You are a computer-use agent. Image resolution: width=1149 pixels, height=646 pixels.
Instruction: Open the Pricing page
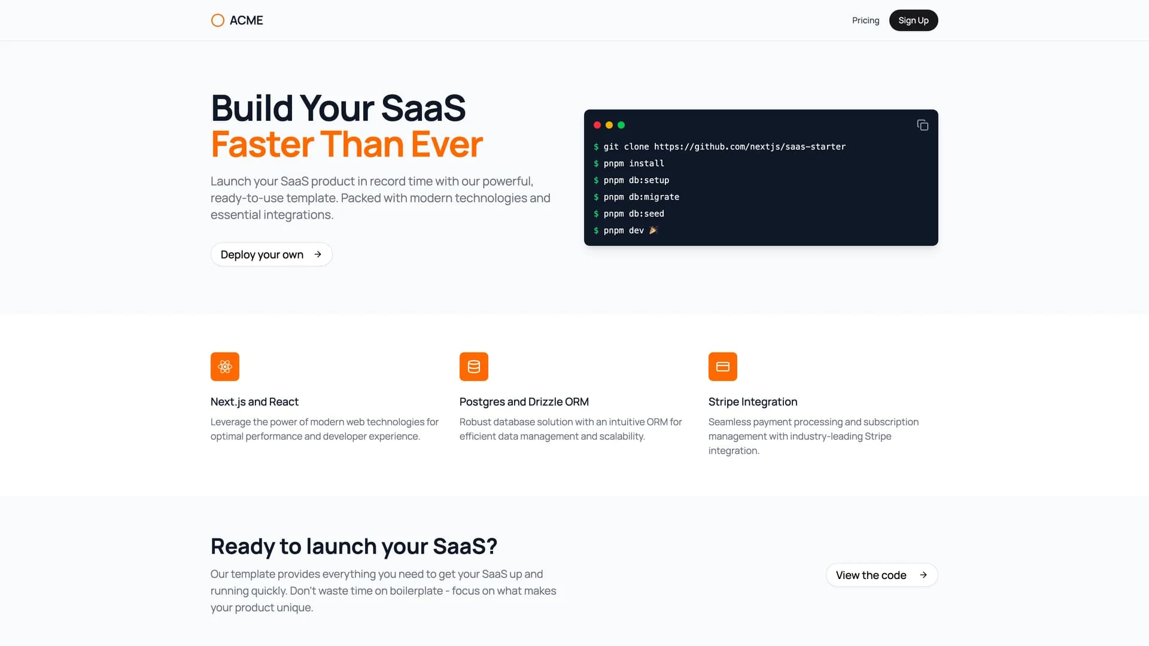click(865, 20)
